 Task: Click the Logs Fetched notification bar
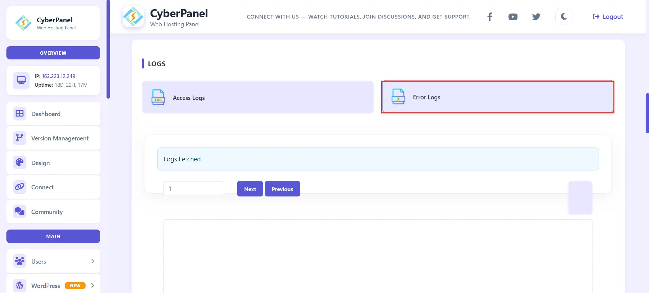pos(378,159)
